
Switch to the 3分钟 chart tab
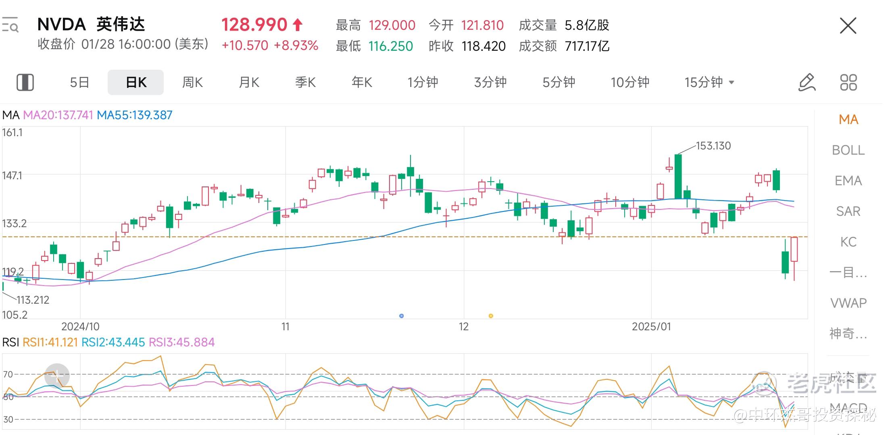490,82
